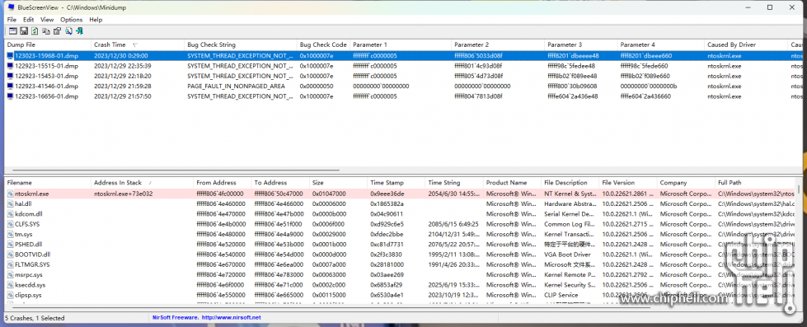
Task: Click the lower pane horizontal scrollbar
Action: coord(331,309)
